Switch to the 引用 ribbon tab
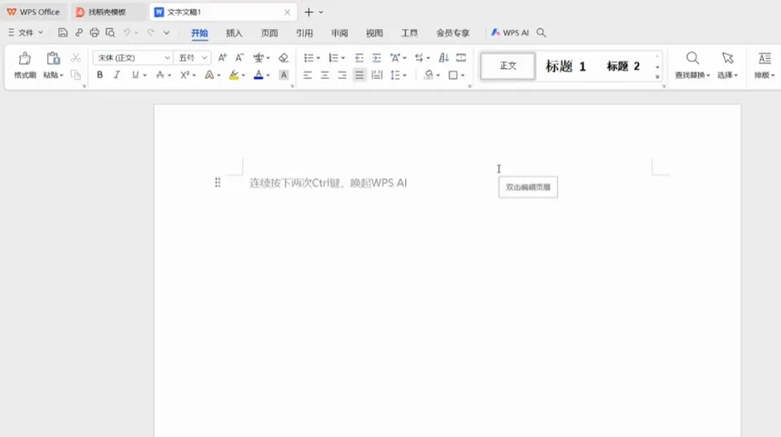This screenshot has width=781, height=437. pyautogui.click(x=304, y=33)
